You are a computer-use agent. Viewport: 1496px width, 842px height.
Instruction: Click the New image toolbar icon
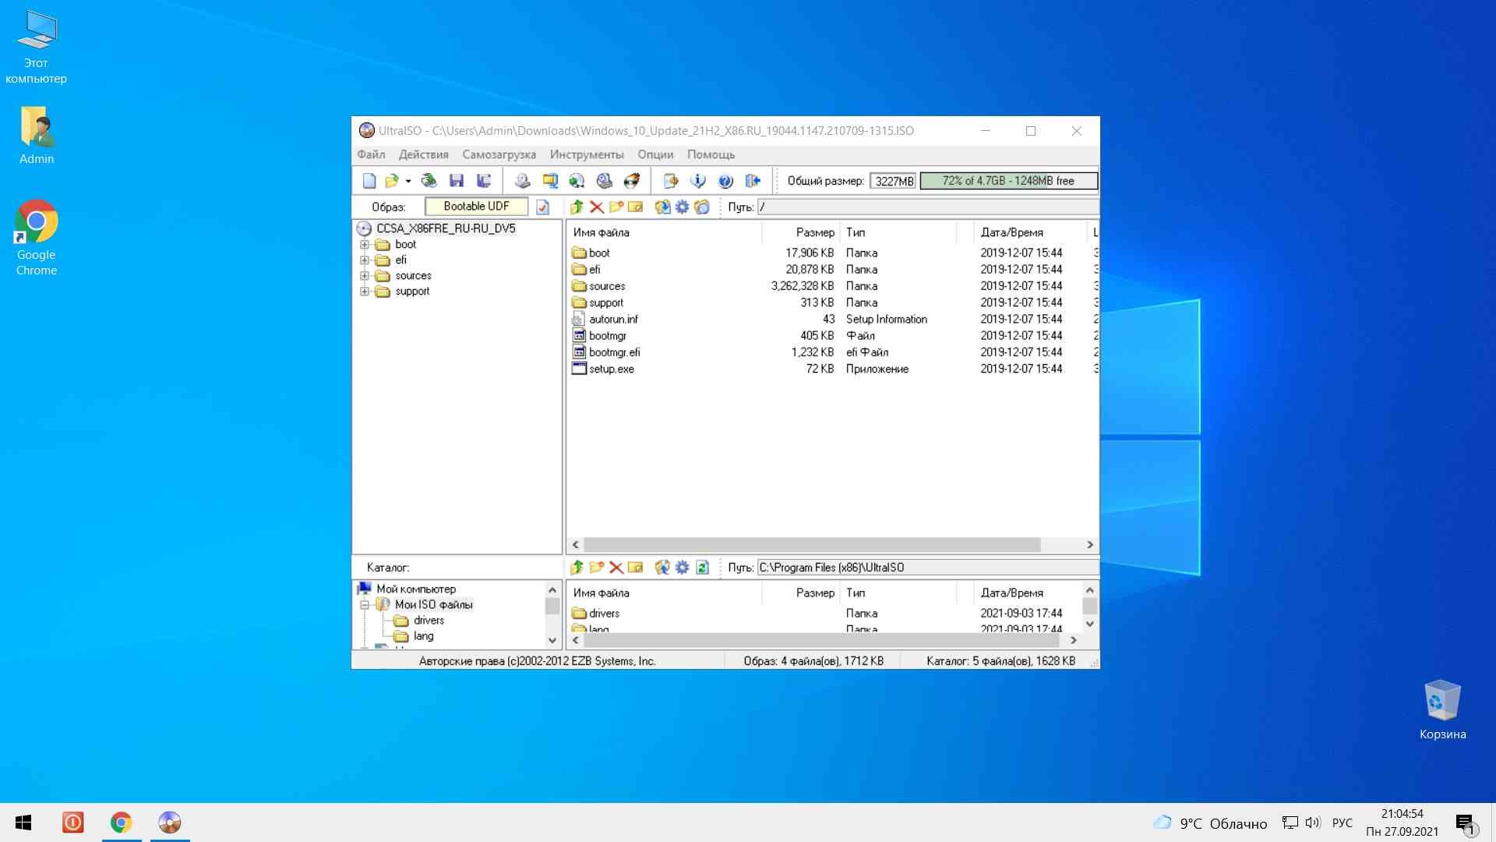(x=369, y=181)
